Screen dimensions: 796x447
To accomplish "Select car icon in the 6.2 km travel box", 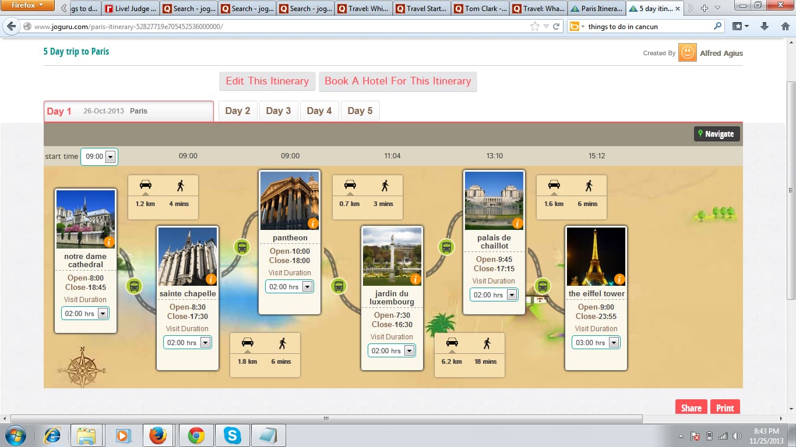I will pyautogui.click(x=452, y=343).
